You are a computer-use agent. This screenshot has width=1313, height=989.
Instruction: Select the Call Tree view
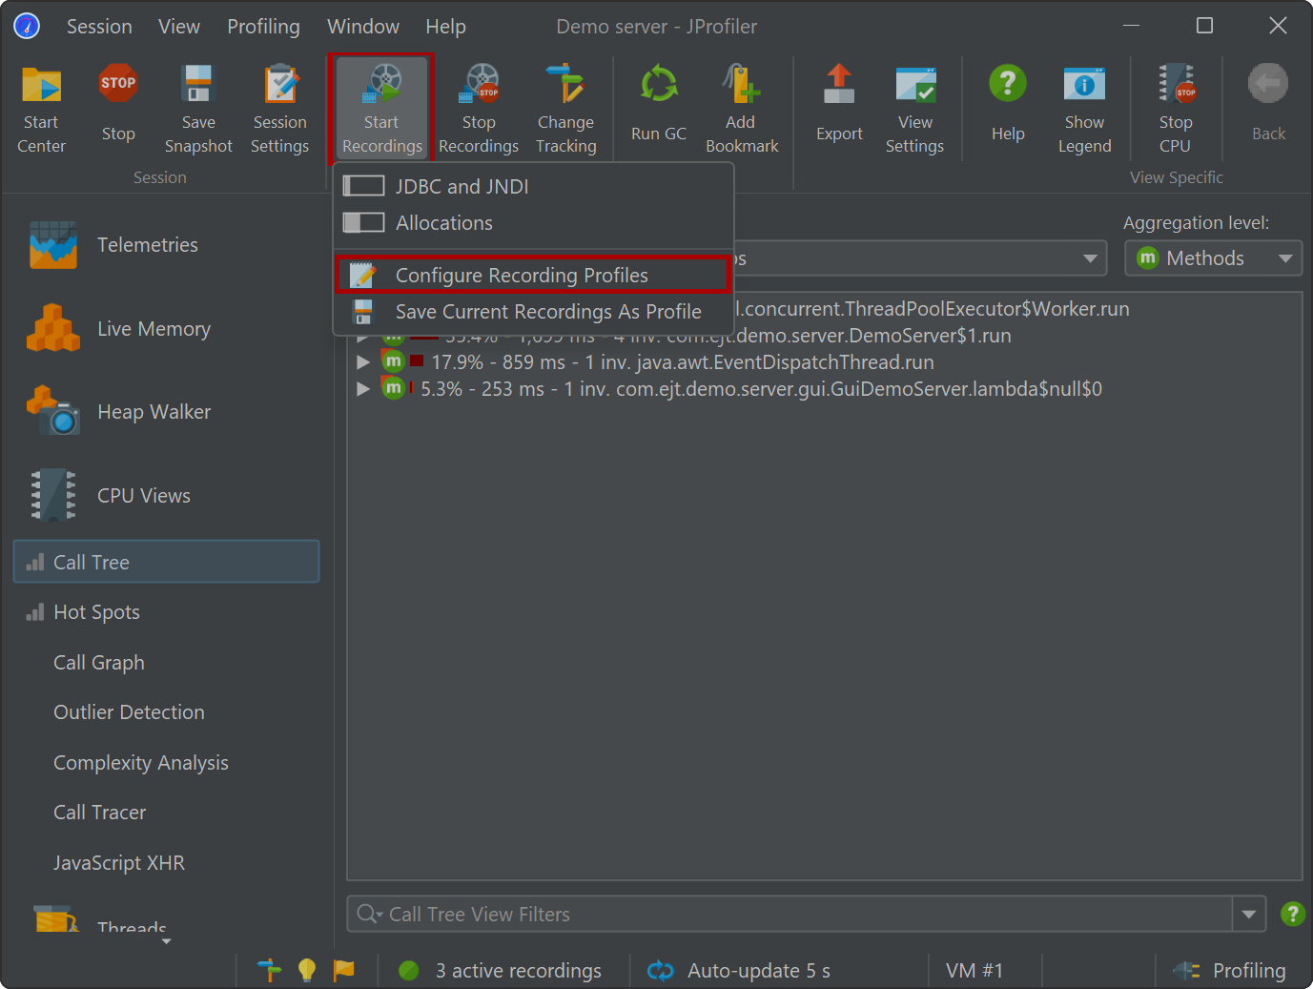click(167, 562)
